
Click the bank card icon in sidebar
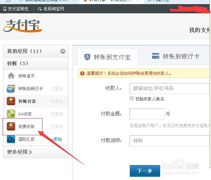11,88
